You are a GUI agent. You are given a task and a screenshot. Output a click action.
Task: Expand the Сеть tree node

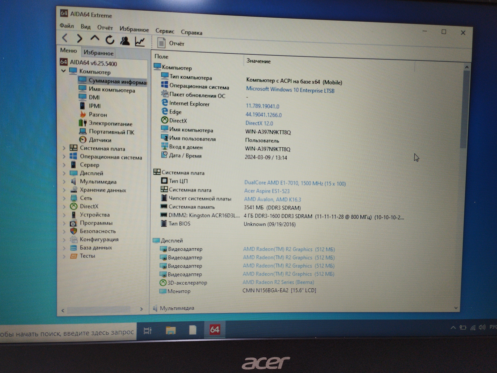[x=64, y=198]
